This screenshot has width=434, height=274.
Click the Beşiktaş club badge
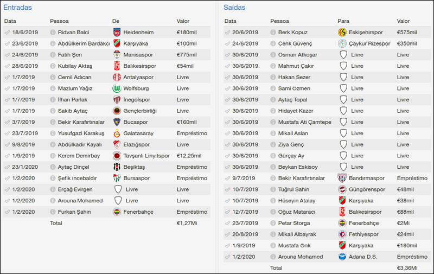tap(117, 167)
